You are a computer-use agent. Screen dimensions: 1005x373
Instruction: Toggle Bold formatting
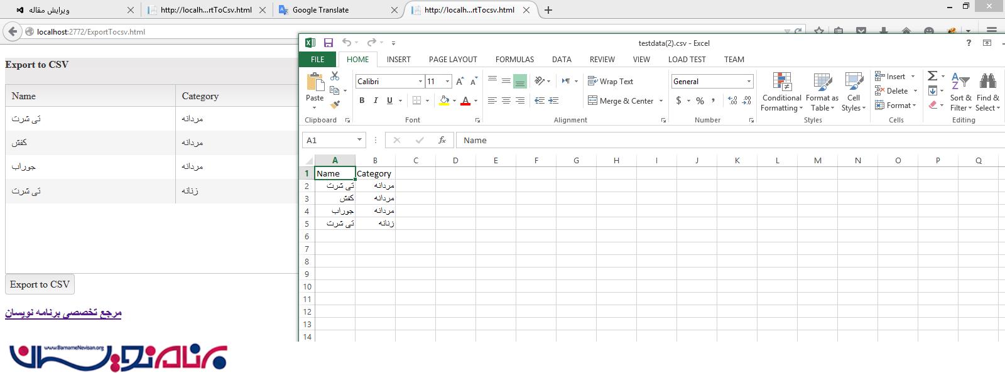click(362, 100)
